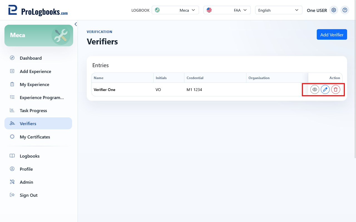
Task: Open the Meca logbook dropdown
Action: [x=175, y=10]
